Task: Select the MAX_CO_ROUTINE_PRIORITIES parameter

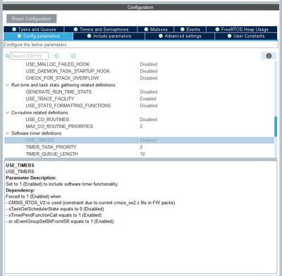Action: click(x=59, y=126)
